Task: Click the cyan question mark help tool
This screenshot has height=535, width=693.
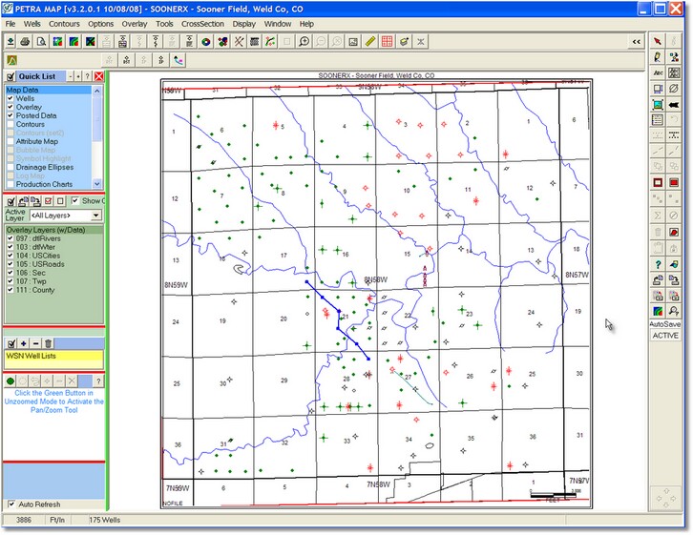Action: [x=658, y=264]
